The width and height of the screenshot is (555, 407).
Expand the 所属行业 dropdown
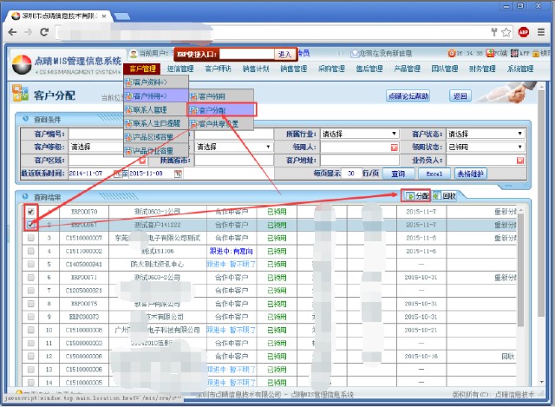pos(394,135)
